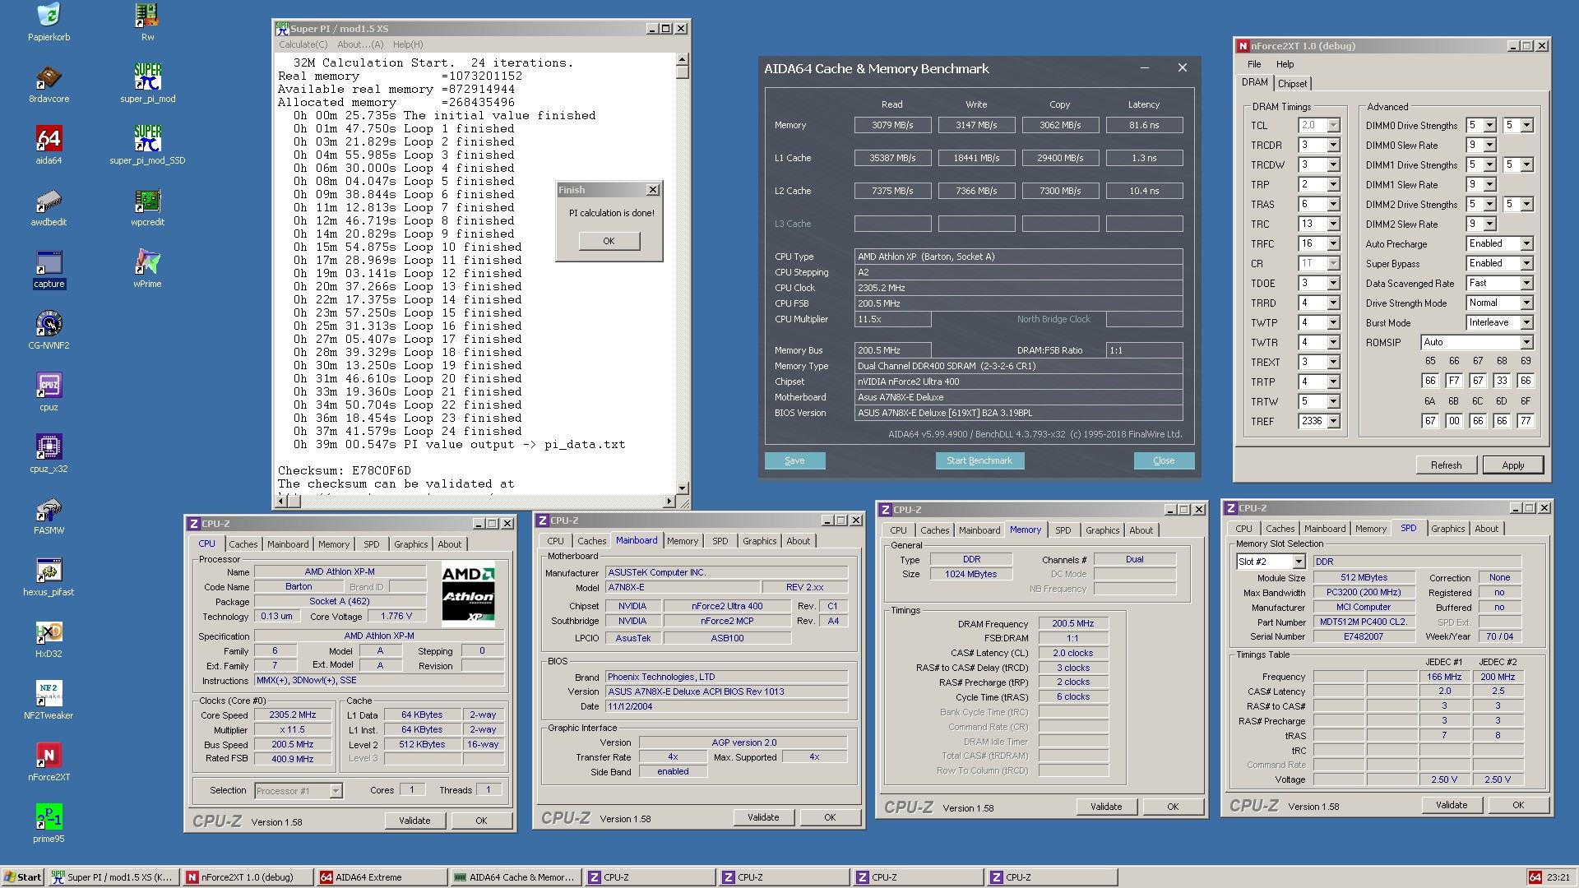Click Apply in nForce2XT
This screenshot has height=888, width=1579.
[x=1513, y=465]
